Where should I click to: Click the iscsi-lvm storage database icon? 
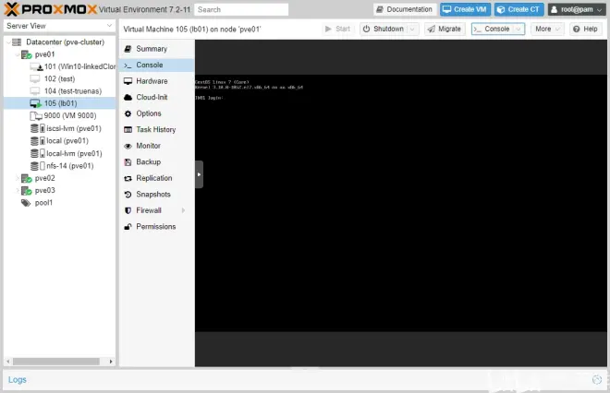pyautogui.click(x=34, y=128)
